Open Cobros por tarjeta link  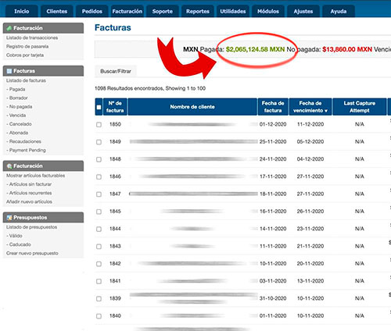(x=25, y=55)
